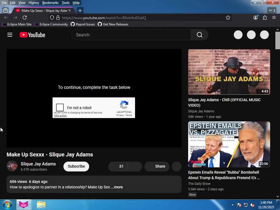The height and width of the screenshot is (210, 280).
Task: Open Slique Jay Adams channel avatar
Action: (x=12, y=166)
